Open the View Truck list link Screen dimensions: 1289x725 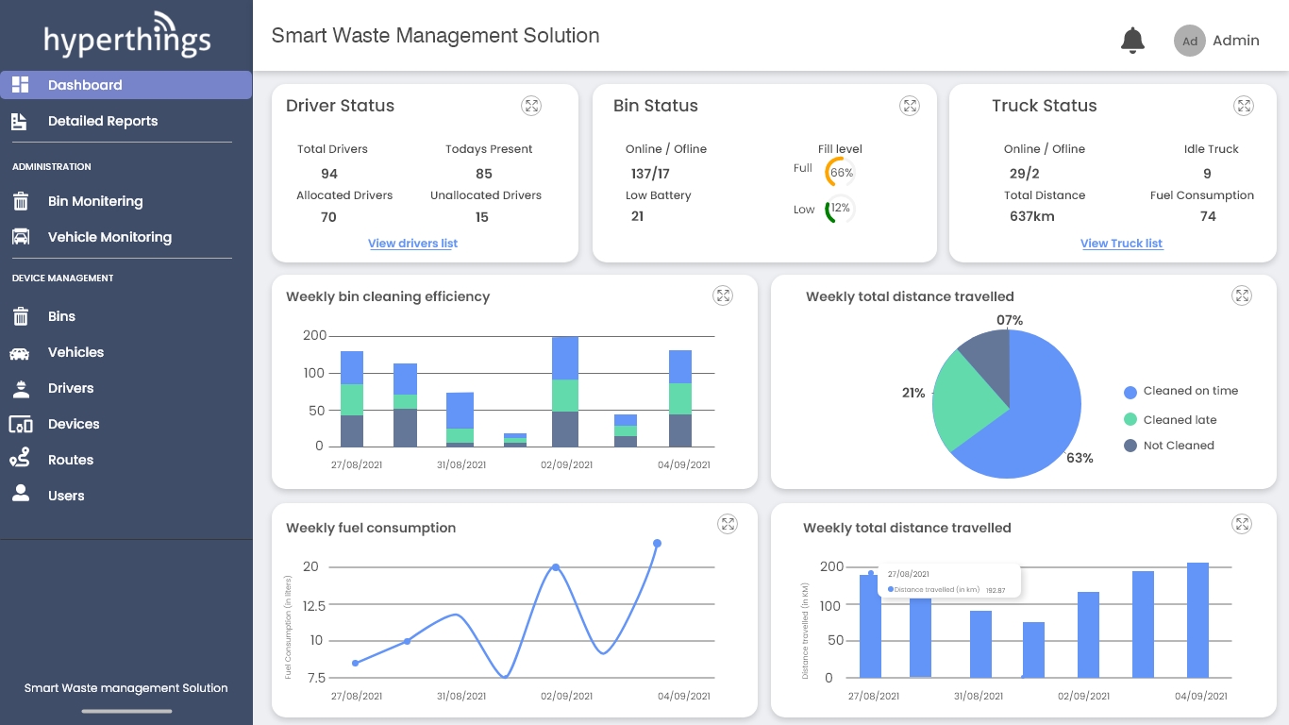point(1121,244)
